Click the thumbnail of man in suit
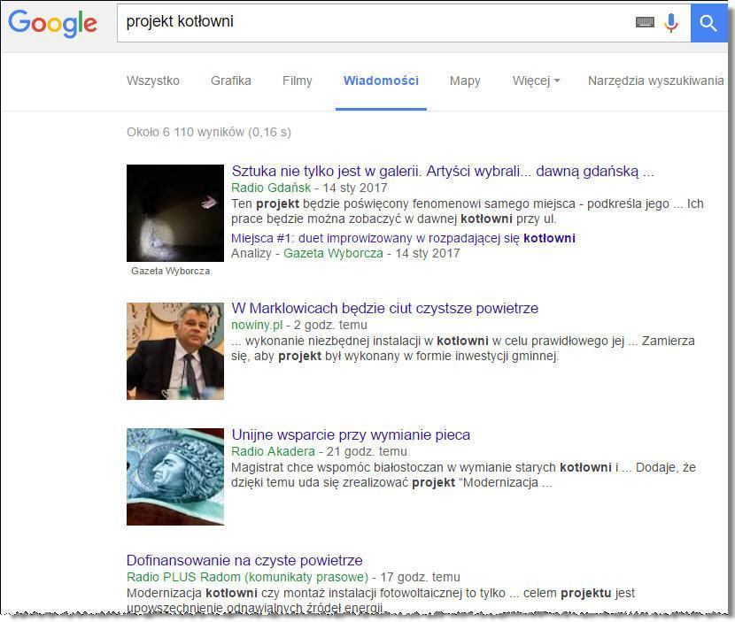 [175, 351]
